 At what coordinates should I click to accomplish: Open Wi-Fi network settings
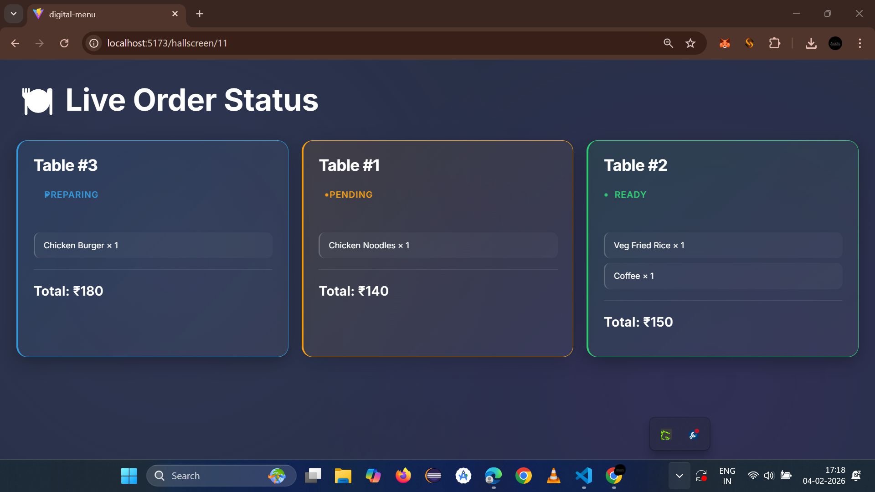[753, 476]
